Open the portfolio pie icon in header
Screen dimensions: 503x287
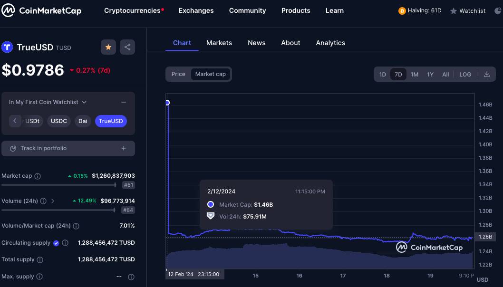pyautogui.click(x=498, y=11)
